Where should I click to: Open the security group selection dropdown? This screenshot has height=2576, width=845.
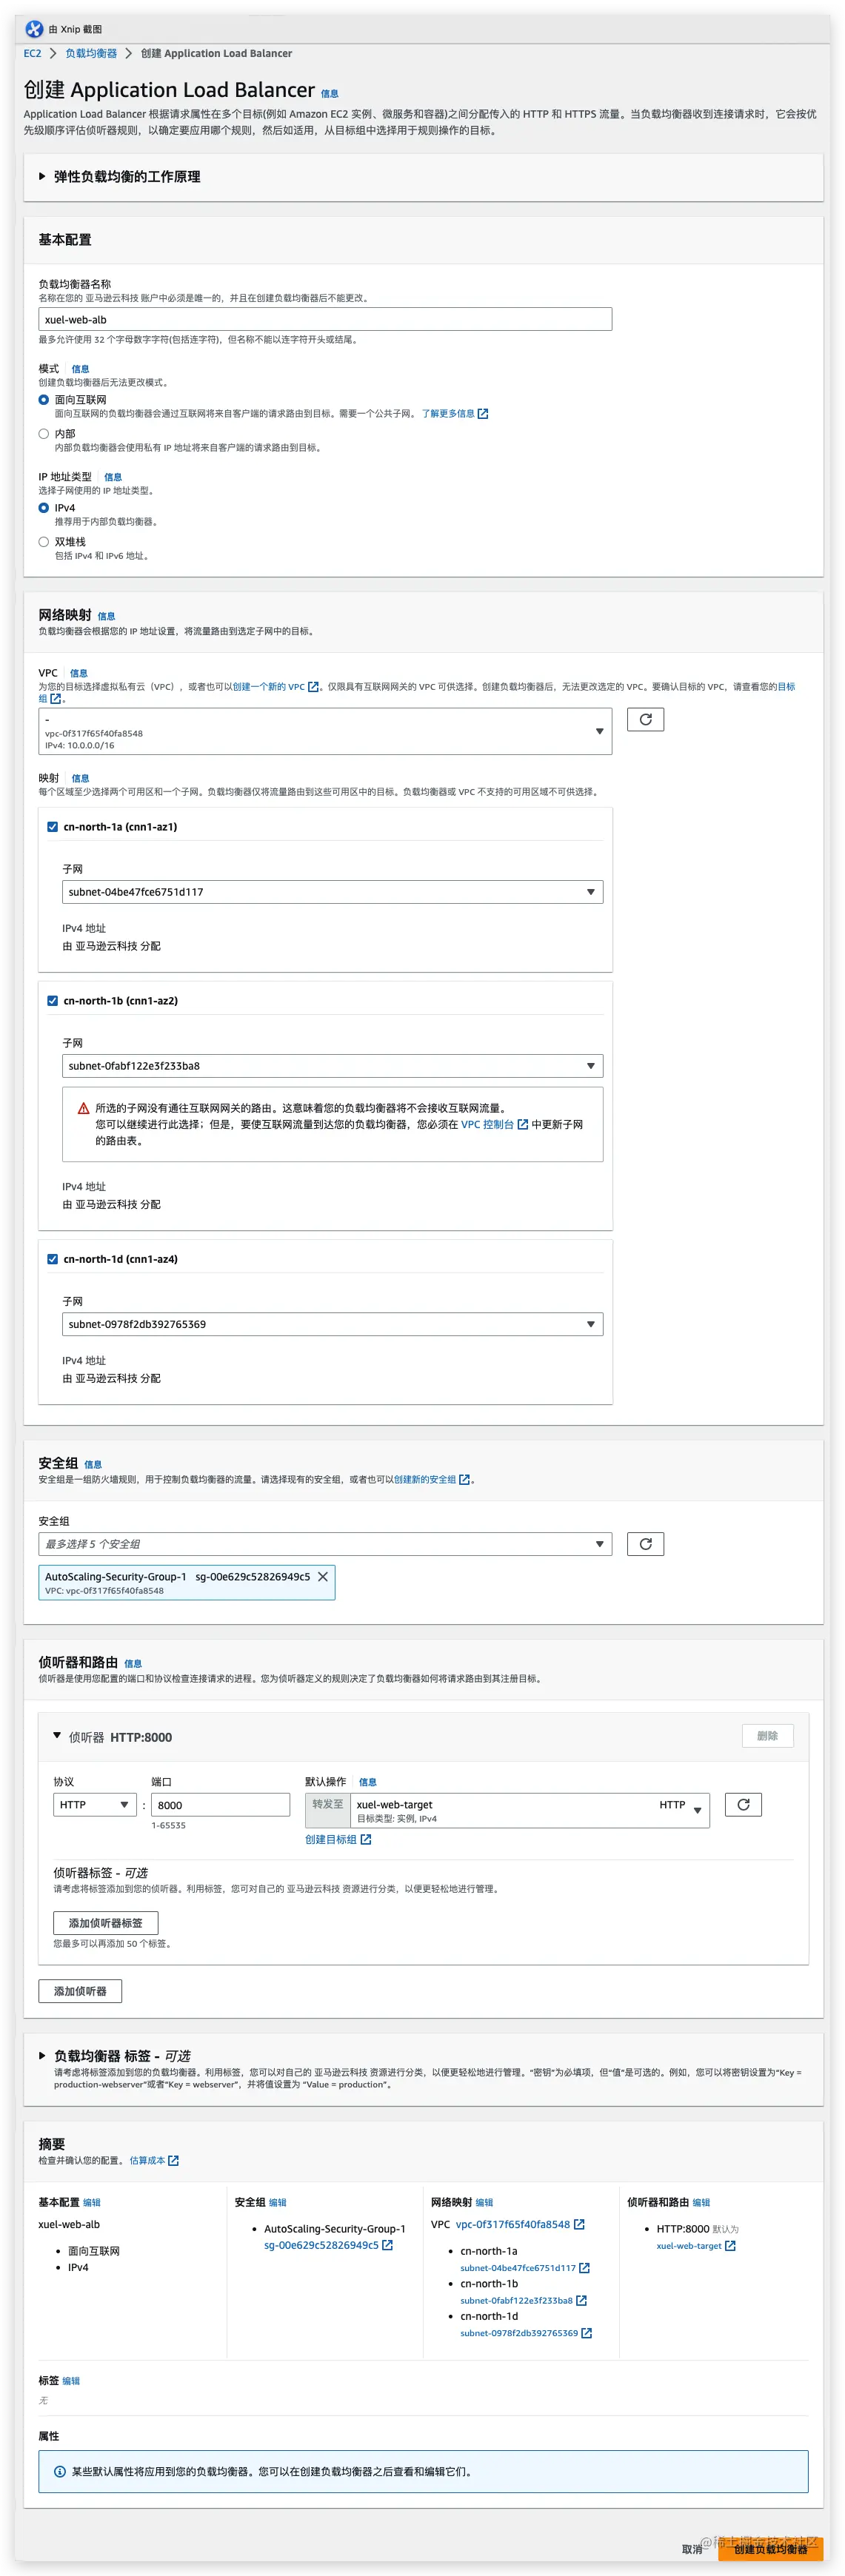(325, 1544)
